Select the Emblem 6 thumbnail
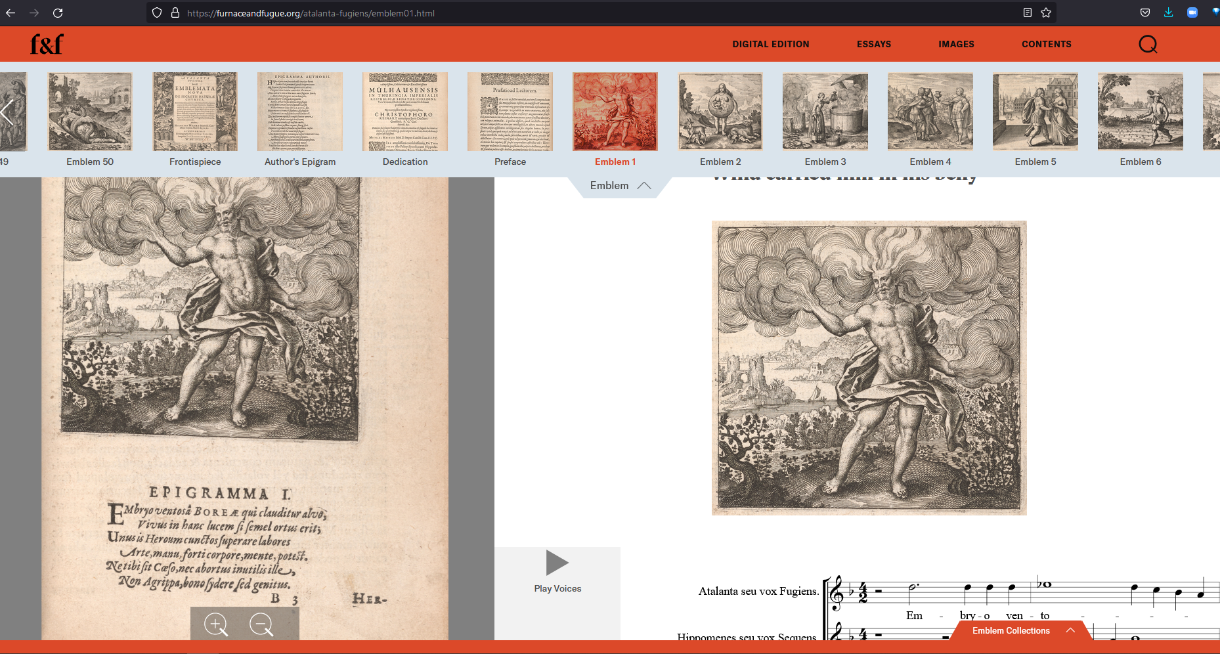This screenshot has width=1220, height=654. pos(1141,112)
